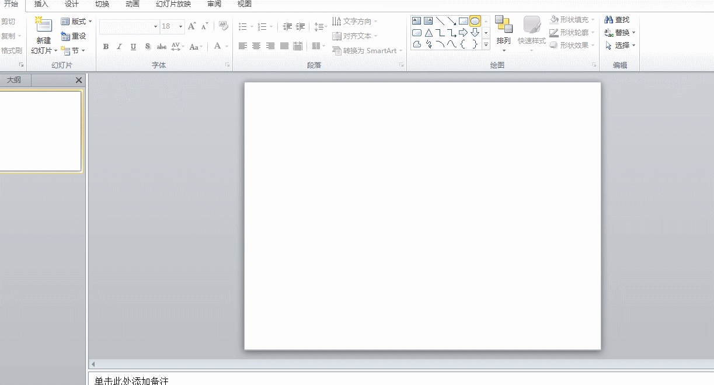This screenshot has width=714, height=385.
Task: Click the new slide icon
Action: [43, 25]
